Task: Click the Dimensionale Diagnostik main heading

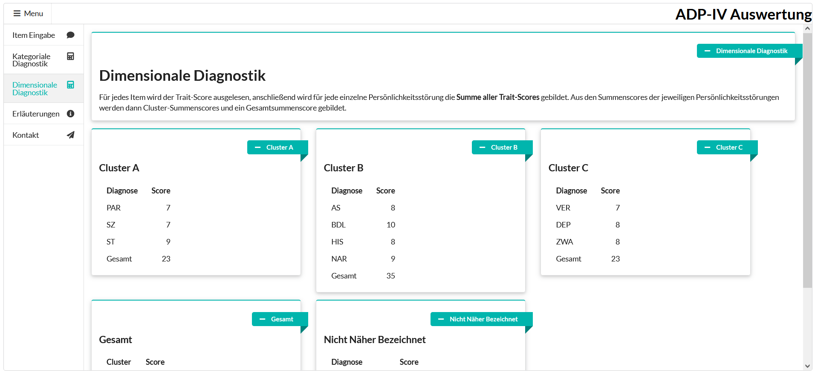Action: click(182, 76)
